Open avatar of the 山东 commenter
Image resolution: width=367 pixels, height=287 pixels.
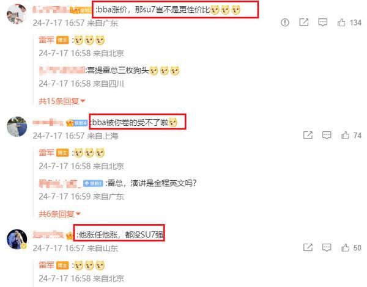tap(17, 239)
